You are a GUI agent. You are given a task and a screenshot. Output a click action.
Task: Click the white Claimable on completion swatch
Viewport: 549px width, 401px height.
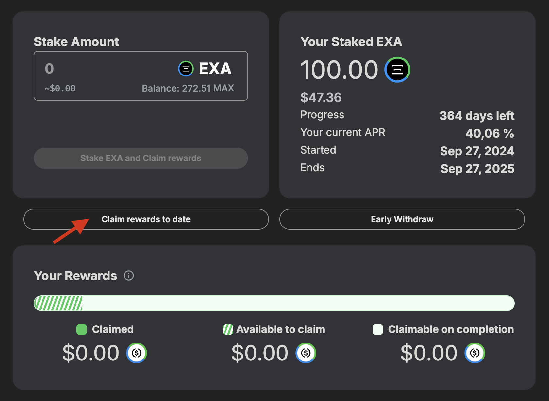pyautogui.click(x=378, y=329)
